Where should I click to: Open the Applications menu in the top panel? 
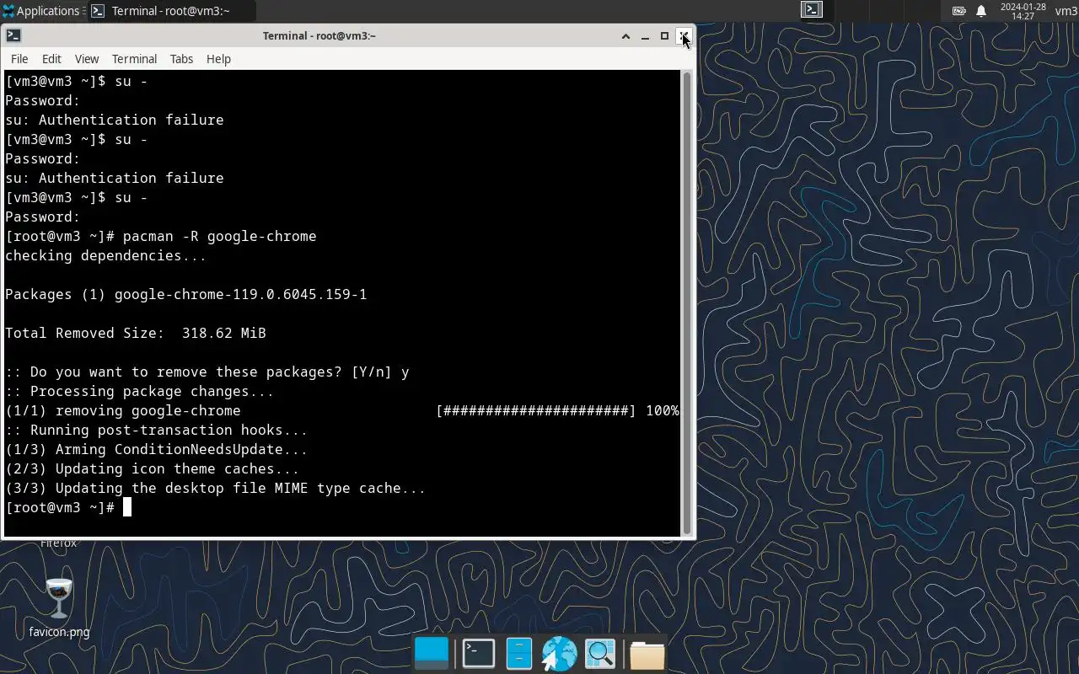40,11
